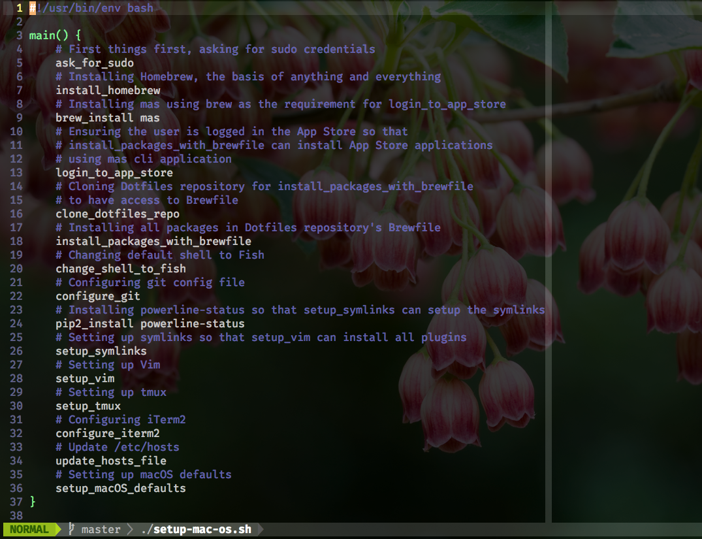Click line number 20 in the gutter

click(16, 269)
